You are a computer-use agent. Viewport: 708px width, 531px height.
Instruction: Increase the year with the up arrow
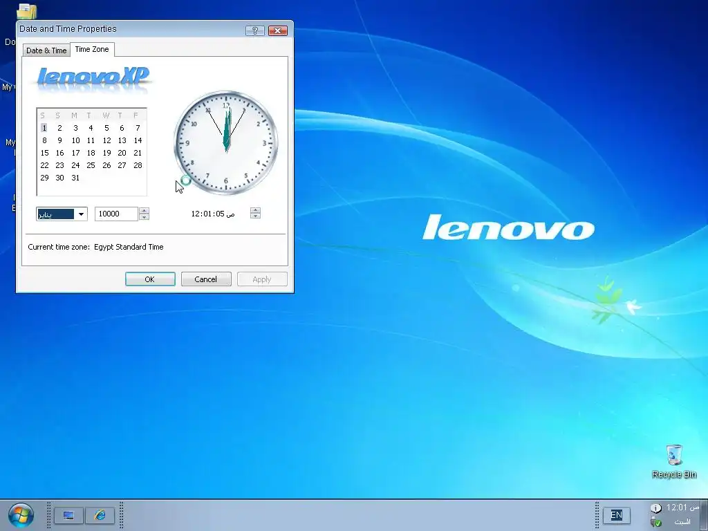[144, 210]
